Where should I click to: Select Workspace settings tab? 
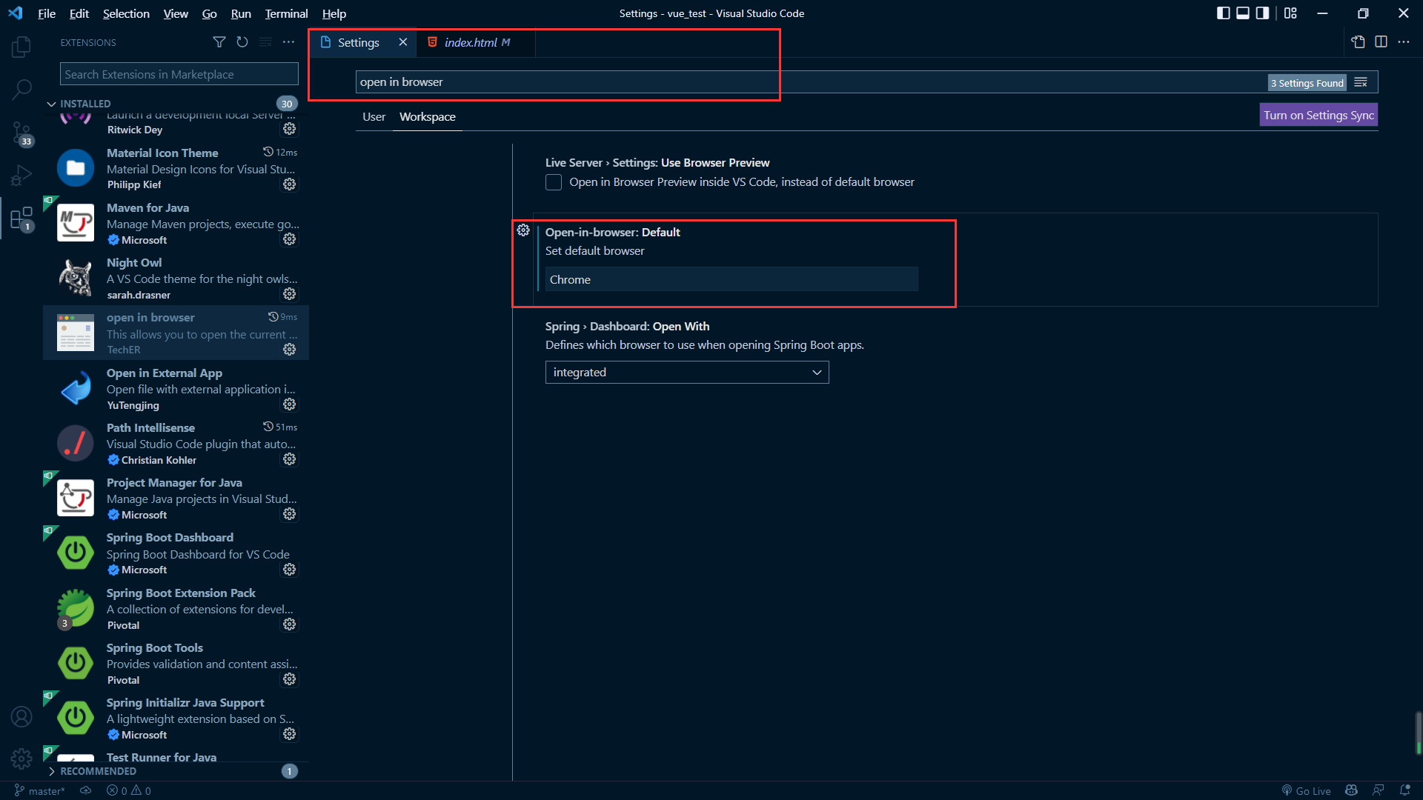428,117
